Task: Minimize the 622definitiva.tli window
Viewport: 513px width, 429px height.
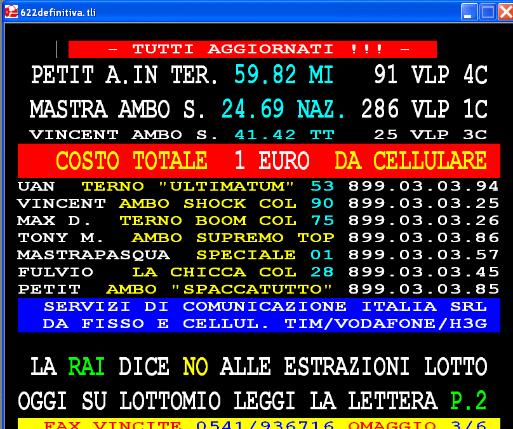Action: 469,12
